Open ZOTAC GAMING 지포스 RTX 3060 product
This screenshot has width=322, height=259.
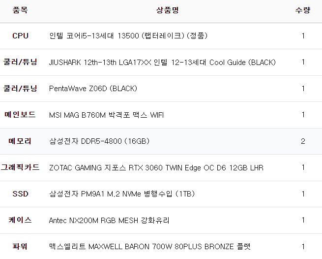pyautogui.click(x=156, y=168)
